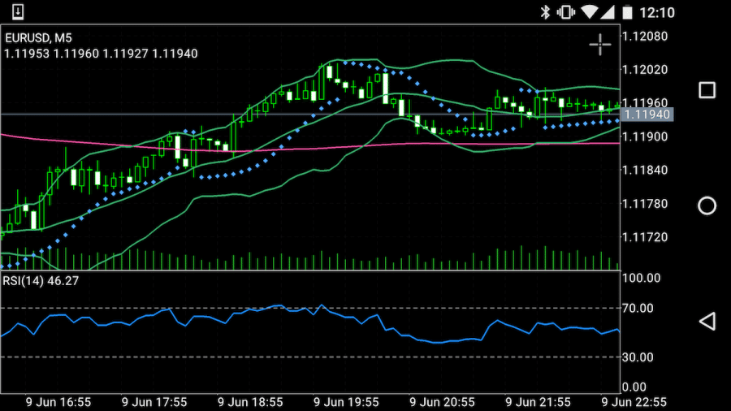The width and height of the screenshot is (731, 411).
Task: Tap the 12:10 clock in the status bar
Action: (x=657, y=12)
